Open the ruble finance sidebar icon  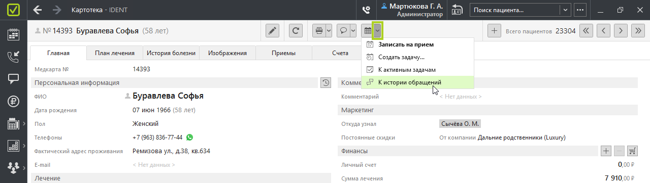(x=14, y=101)
